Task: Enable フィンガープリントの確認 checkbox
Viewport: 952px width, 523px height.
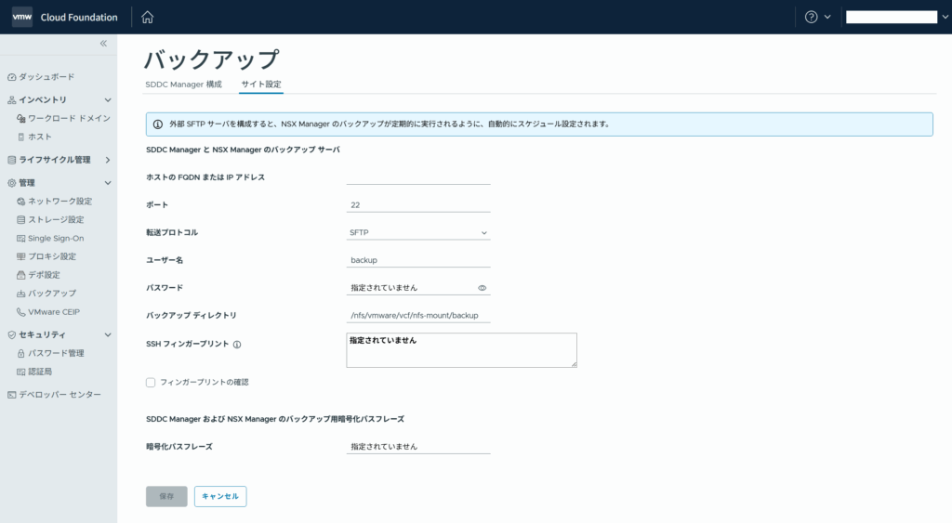Action: coord(151,382)
